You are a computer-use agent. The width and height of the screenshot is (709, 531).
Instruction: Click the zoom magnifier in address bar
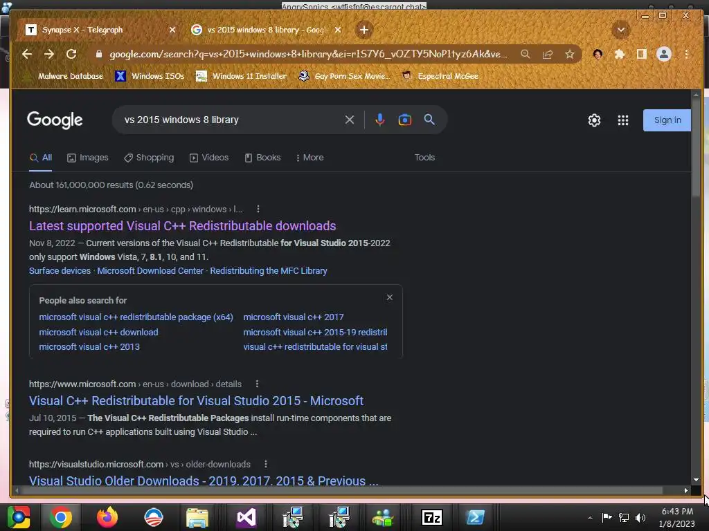click(x=525, y=54)
